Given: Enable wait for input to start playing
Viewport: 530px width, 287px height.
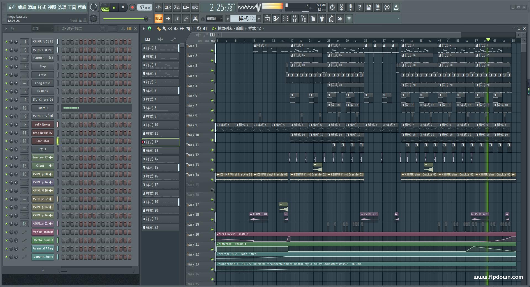Looking at the screenshot, I should [x=168, y=7].
